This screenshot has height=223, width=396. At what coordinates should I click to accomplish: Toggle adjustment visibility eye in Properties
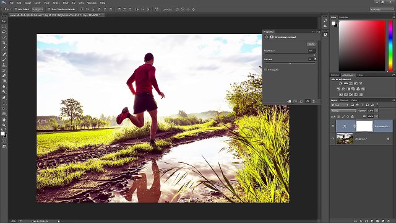pos(308,102)
